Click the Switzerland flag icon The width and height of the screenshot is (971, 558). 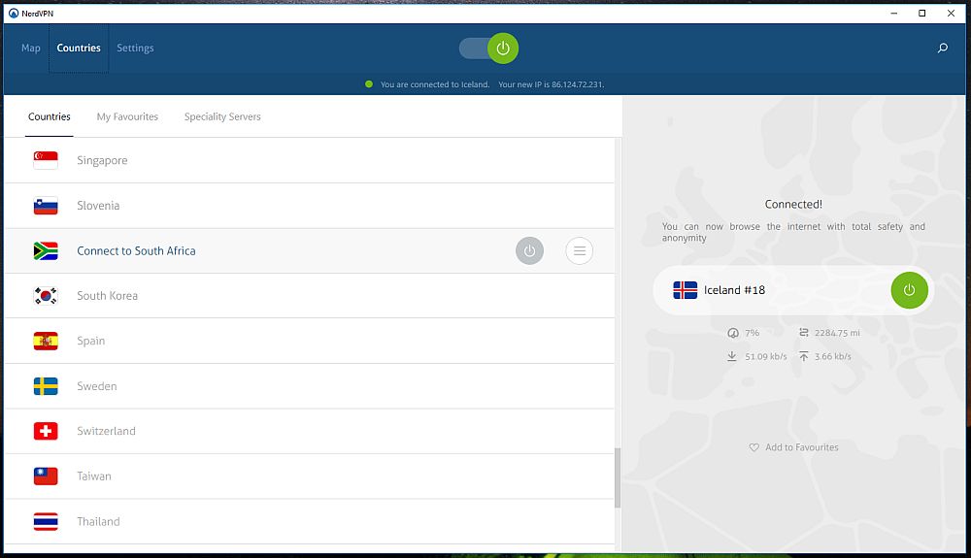(46, 431)
